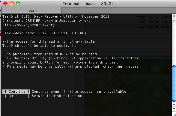
Task: Click the empty scrollbar track above the thumb
Action: 174,42
